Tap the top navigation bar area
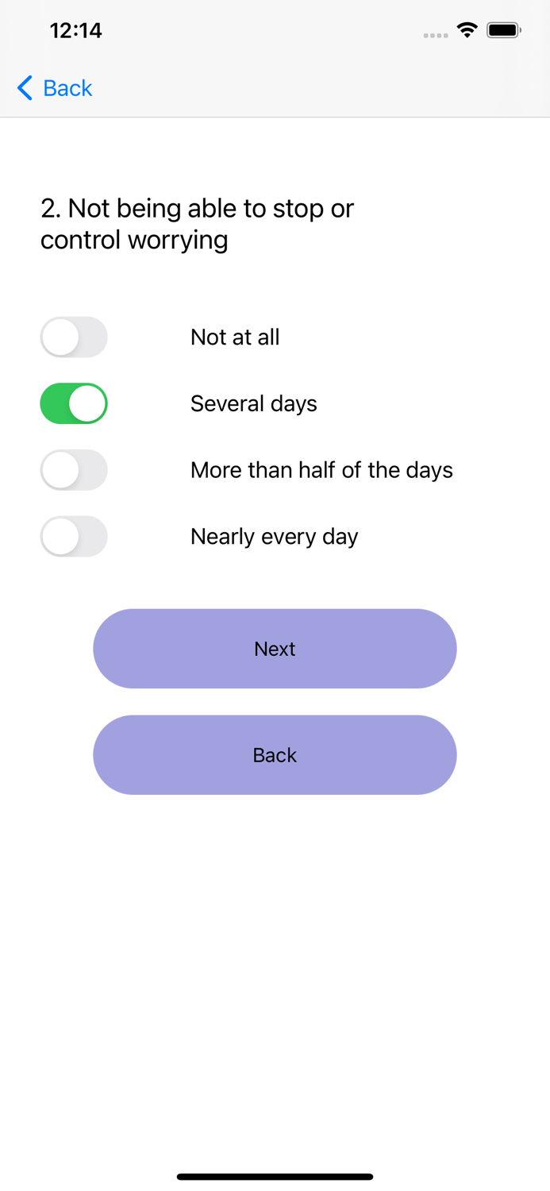This screenshot has height=1191, width=550. [x=275, y=88]
